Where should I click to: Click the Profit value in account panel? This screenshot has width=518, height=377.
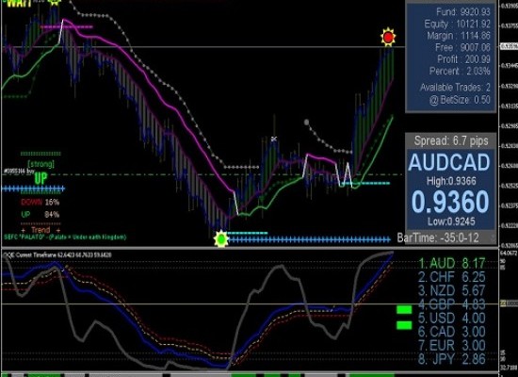pos(478,59)
